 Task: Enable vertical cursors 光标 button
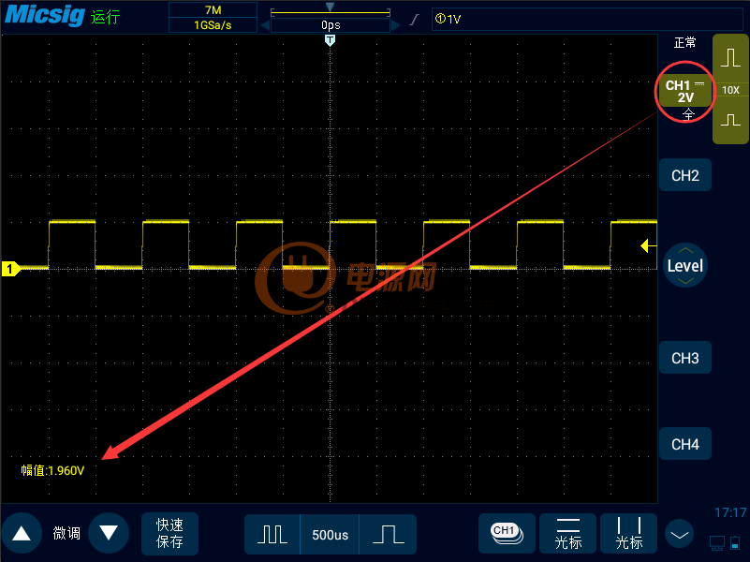[628, 533]
